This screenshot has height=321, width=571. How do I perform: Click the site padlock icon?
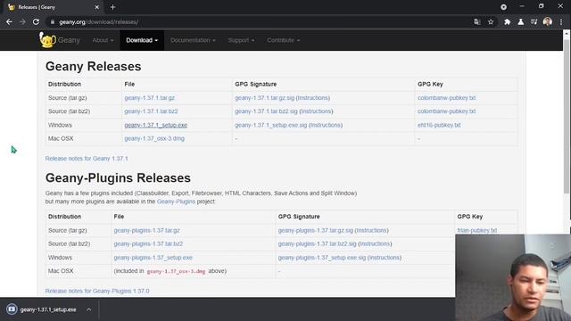pyautogui.click(x=53, y=21)
